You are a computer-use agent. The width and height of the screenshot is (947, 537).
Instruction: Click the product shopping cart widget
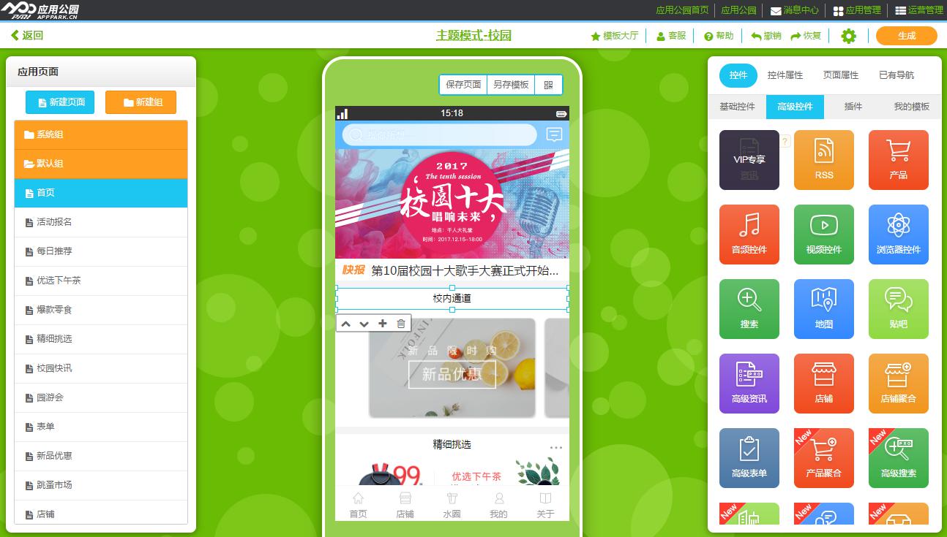(x=898, y=159)
